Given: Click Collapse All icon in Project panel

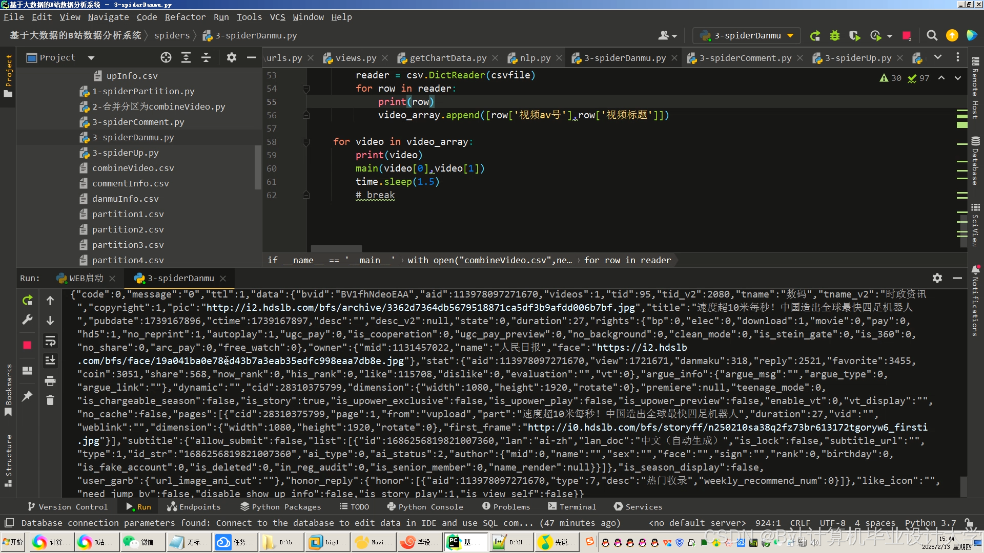Looking at the screenshot, I should tap(206, 57).
